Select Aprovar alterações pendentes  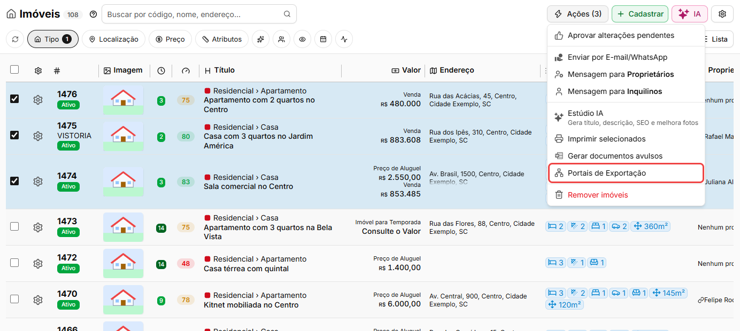pyautogui.click(x=626, y=35)
